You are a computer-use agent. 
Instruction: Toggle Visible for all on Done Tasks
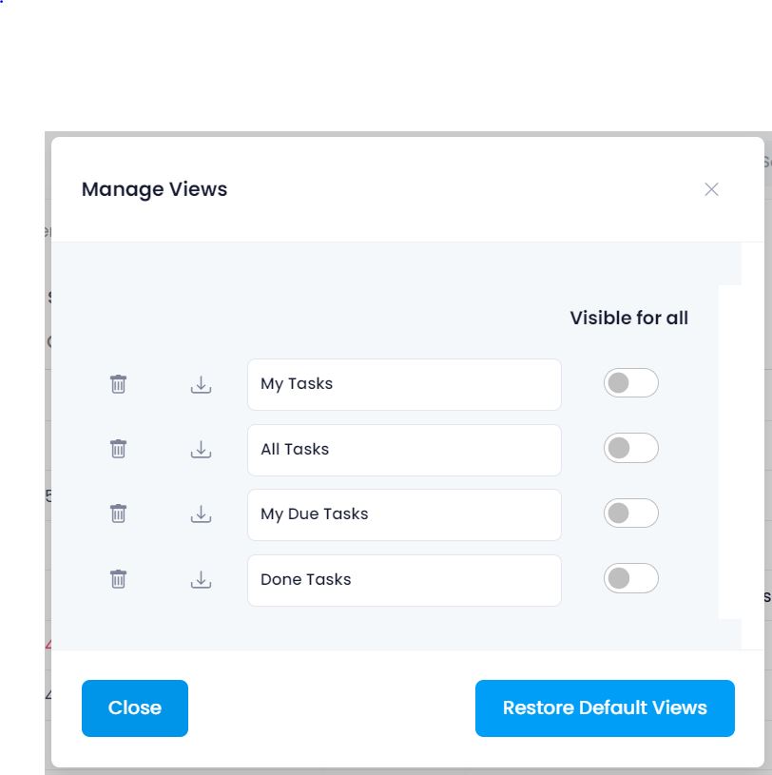click(x=630, y=578)
